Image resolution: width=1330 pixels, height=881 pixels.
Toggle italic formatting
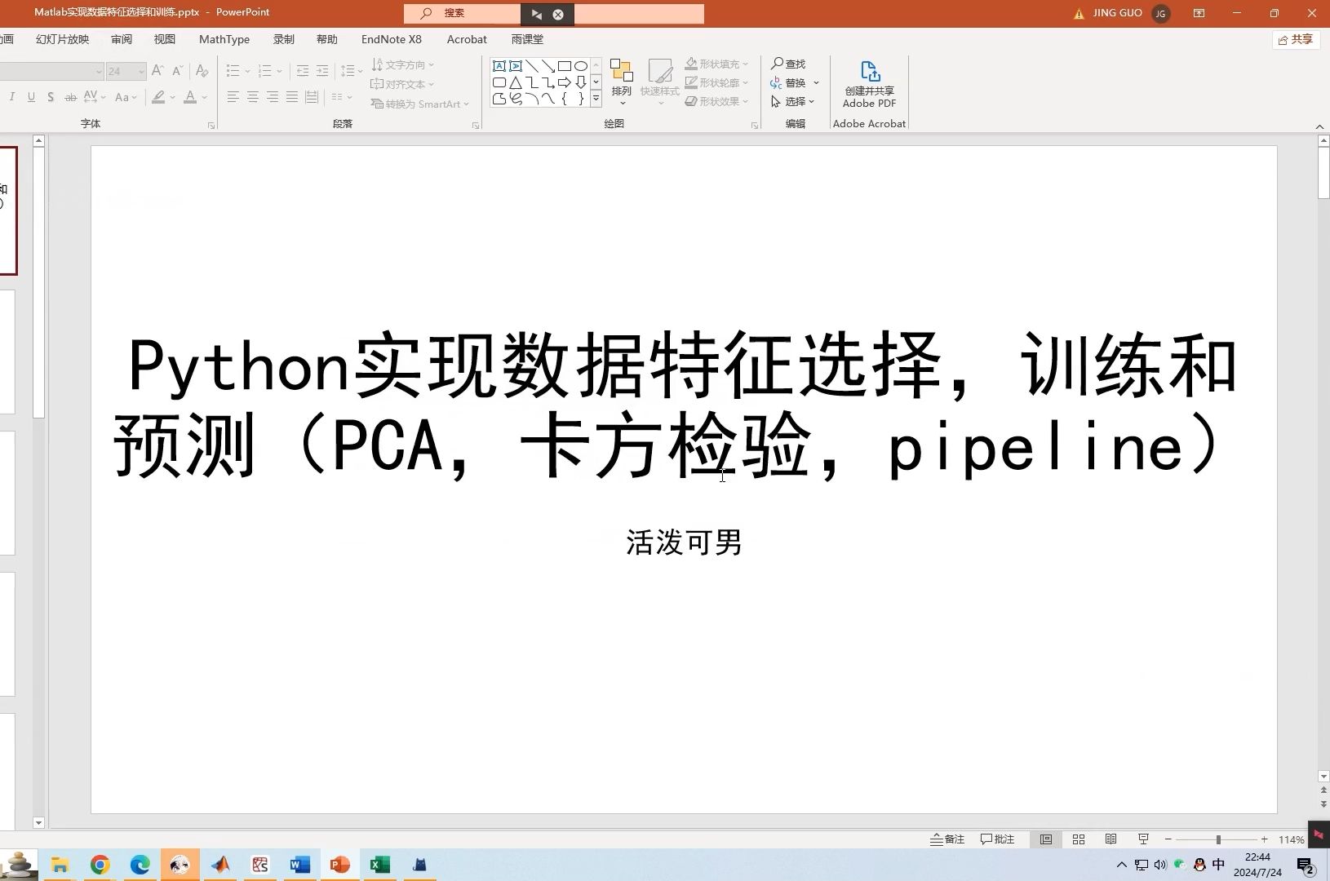(x=12, y=97)
